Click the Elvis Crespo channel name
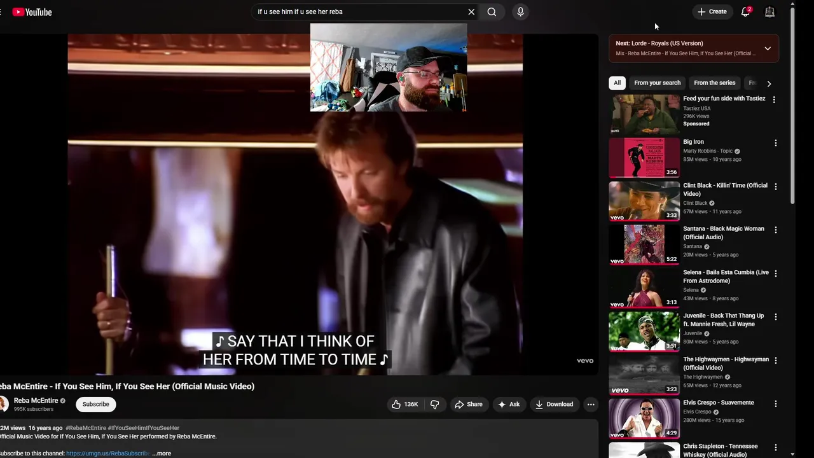Screen dimensions: 814x458 coord(697,412)
